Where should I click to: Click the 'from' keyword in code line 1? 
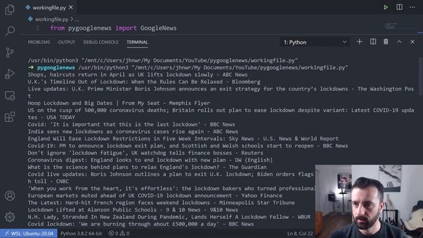tap(58, 28)
